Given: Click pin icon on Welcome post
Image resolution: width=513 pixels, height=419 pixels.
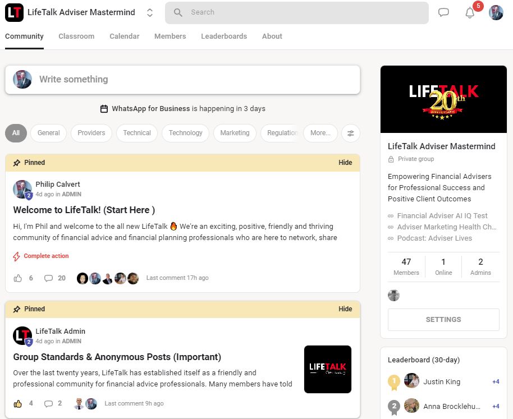Looking at the screenshot, I should (17, 163).
